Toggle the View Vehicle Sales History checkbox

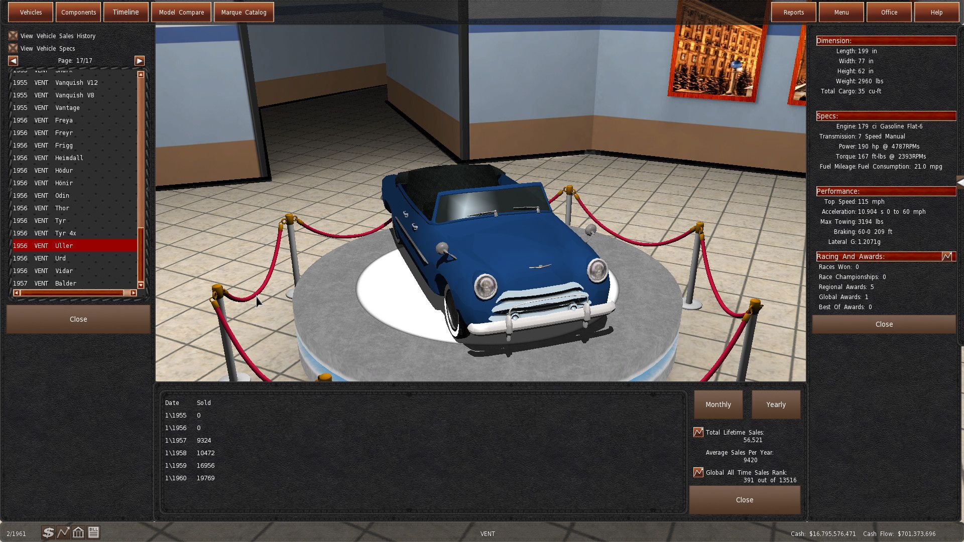click(13, 35)
